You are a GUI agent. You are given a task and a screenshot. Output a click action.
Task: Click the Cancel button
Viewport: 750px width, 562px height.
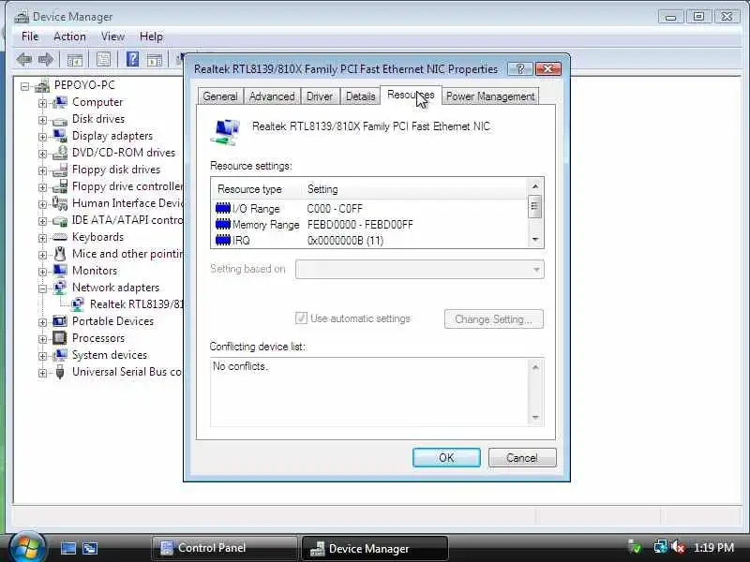522,458
